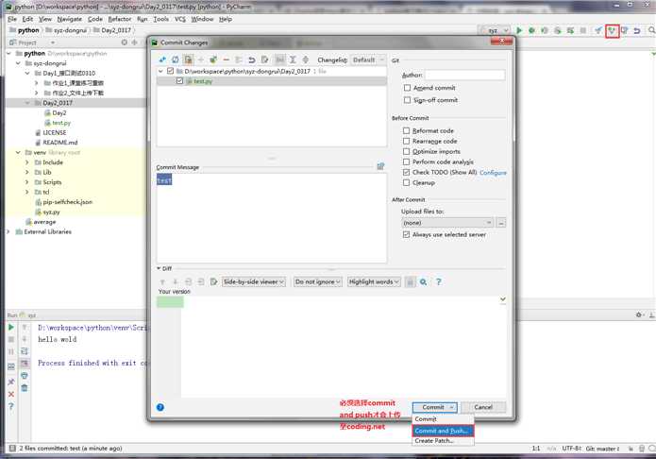Click the Cancel button
The width and height of the screenshot is (656, 459).
pos(483,407)
